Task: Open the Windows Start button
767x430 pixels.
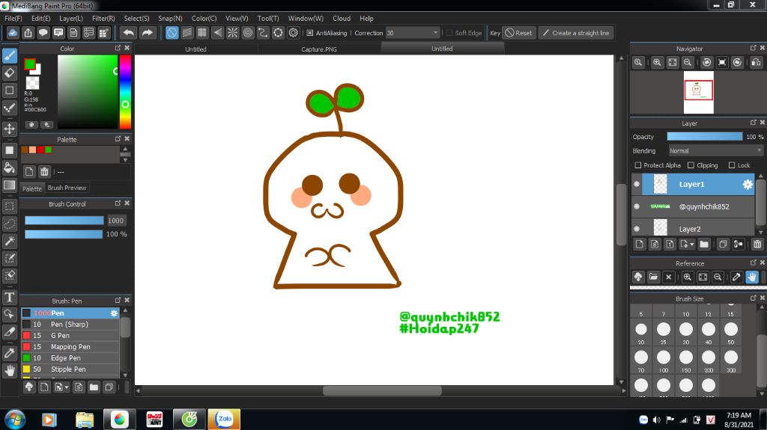Action: (14, 420)
